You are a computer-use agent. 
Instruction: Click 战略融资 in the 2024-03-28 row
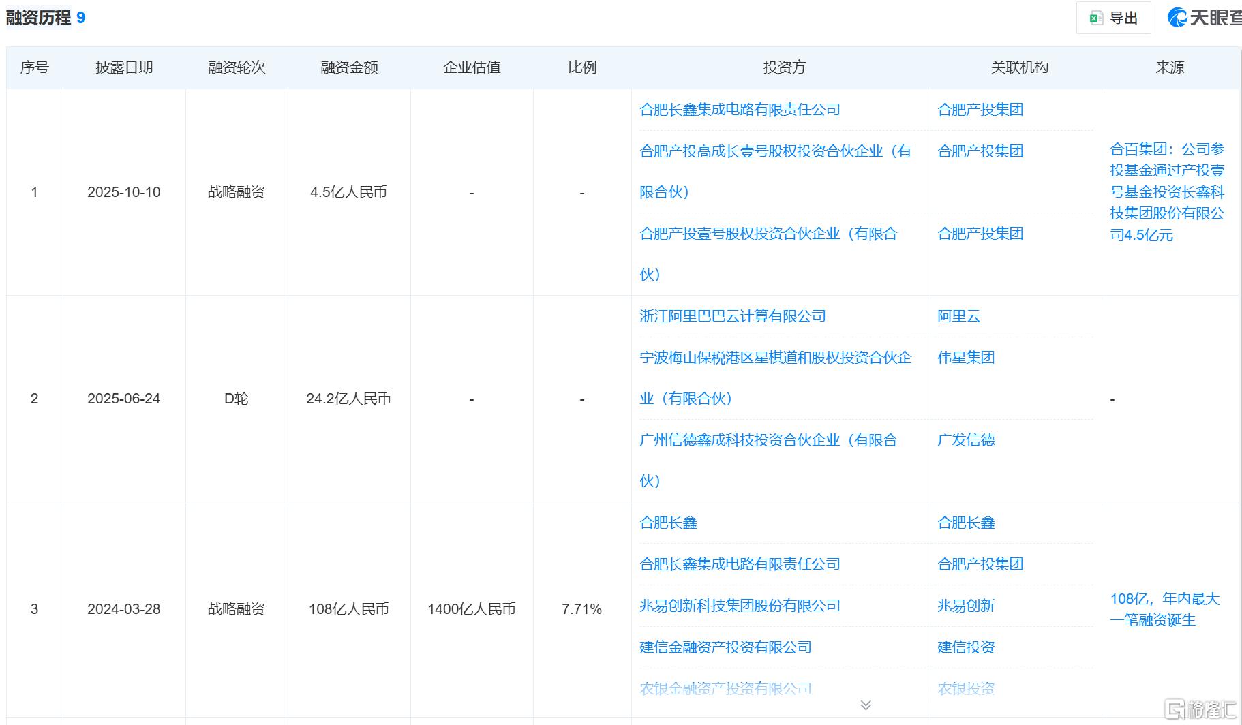click(237, 609)
